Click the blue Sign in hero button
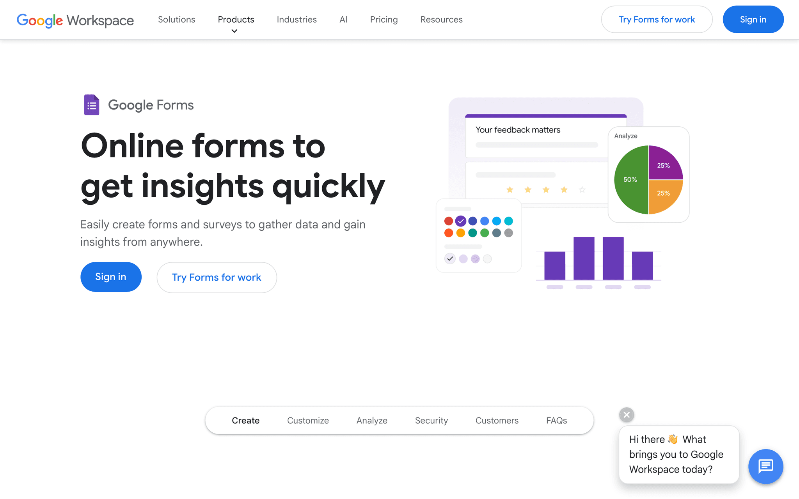The image size is (799, 499). (111, 277)
